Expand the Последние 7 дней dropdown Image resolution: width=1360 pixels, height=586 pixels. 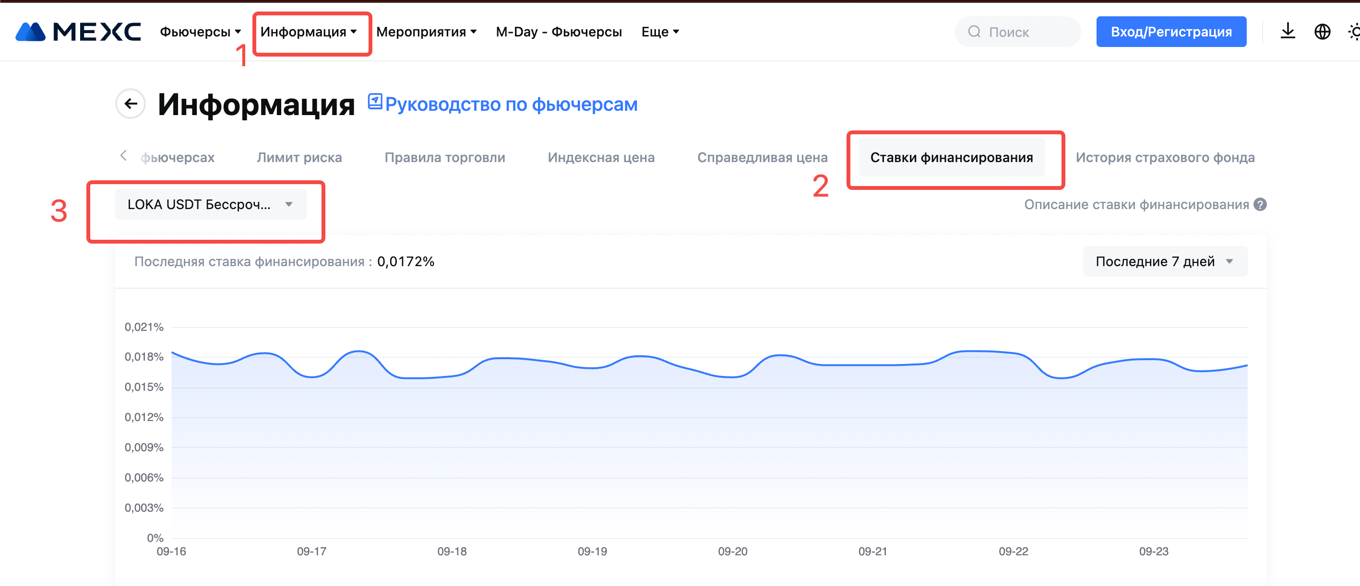coord(1165,262)
